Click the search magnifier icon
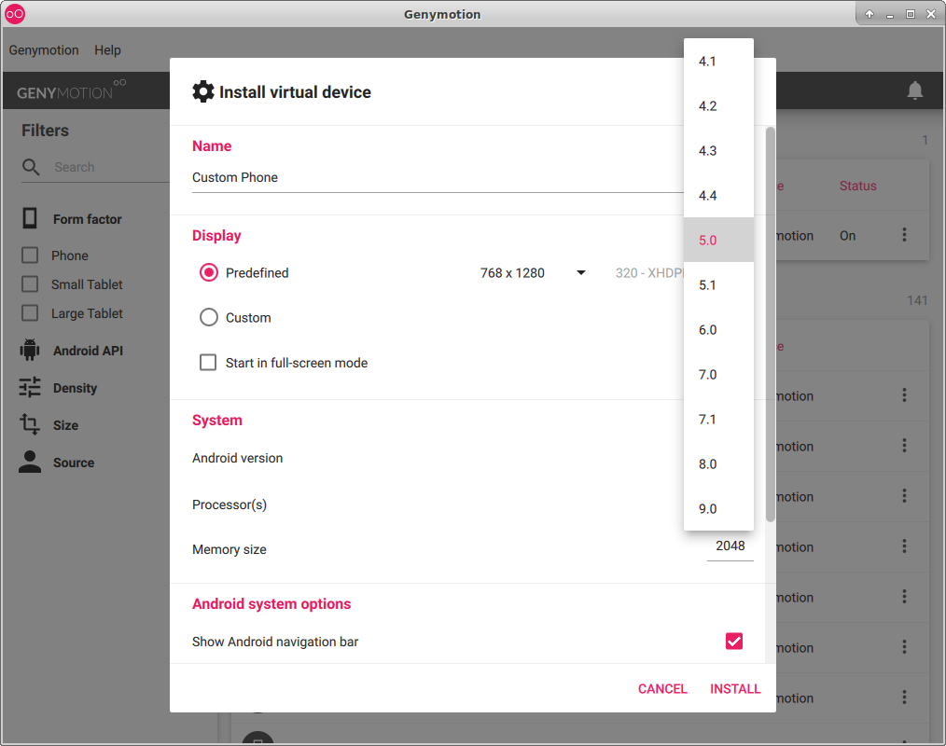Screen dimensions: 946x746 [30, 167]
